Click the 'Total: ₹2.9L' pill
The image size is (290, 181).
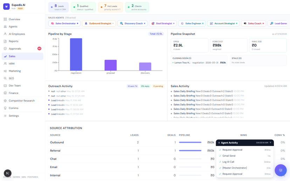click(x=156, y=34)
